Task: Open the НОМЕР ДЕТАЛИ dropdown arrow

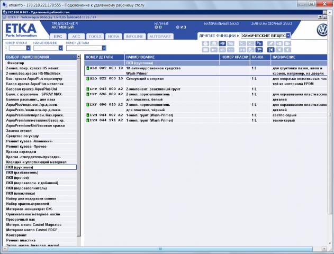Action: point(104,48)
